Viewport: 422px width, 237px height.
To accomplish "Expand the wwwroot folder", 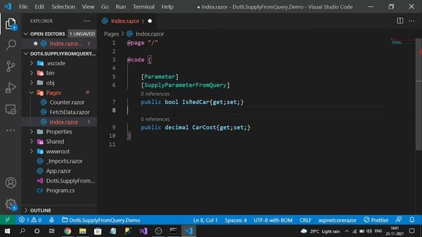I will coord(32,151).
